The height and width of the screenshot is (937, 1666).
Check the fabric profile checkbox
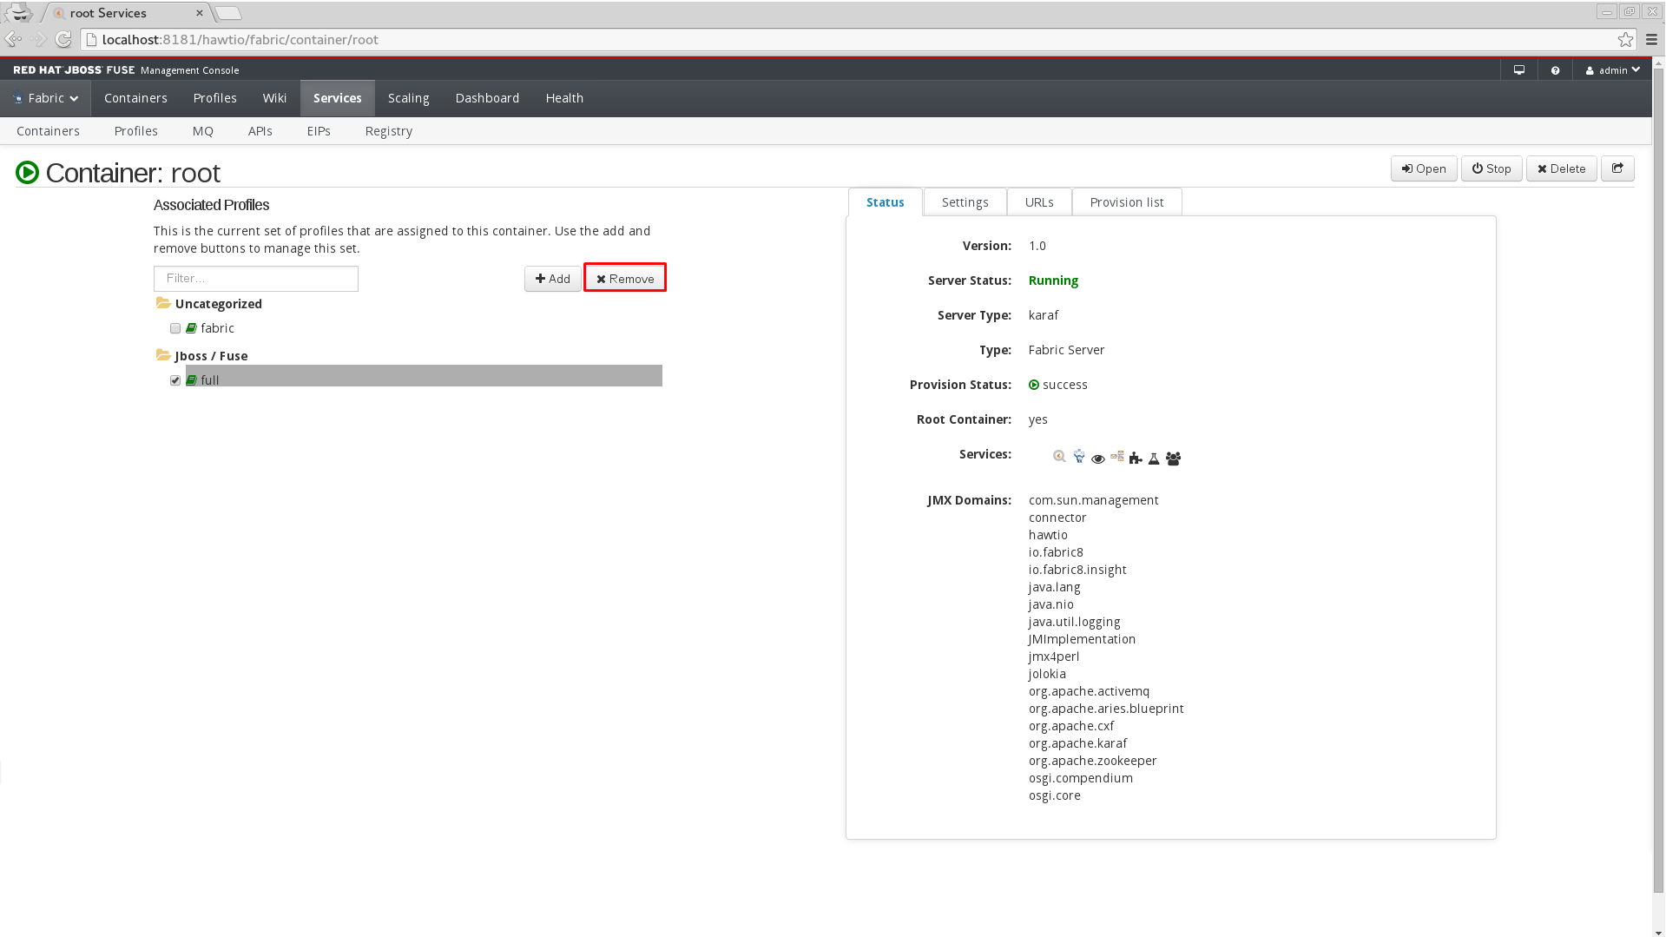tap(175, 328)
